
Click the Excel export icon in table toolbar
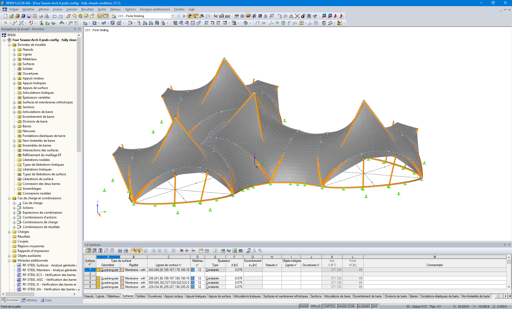pos(235,251)
